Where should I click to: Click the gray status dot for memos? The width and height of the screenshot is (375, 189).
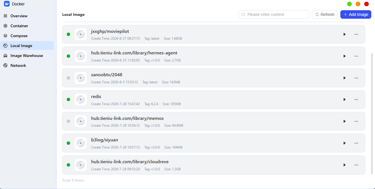68,121
